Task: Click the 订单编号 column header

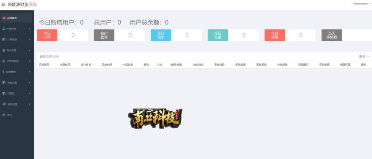Action: (44, 64)
